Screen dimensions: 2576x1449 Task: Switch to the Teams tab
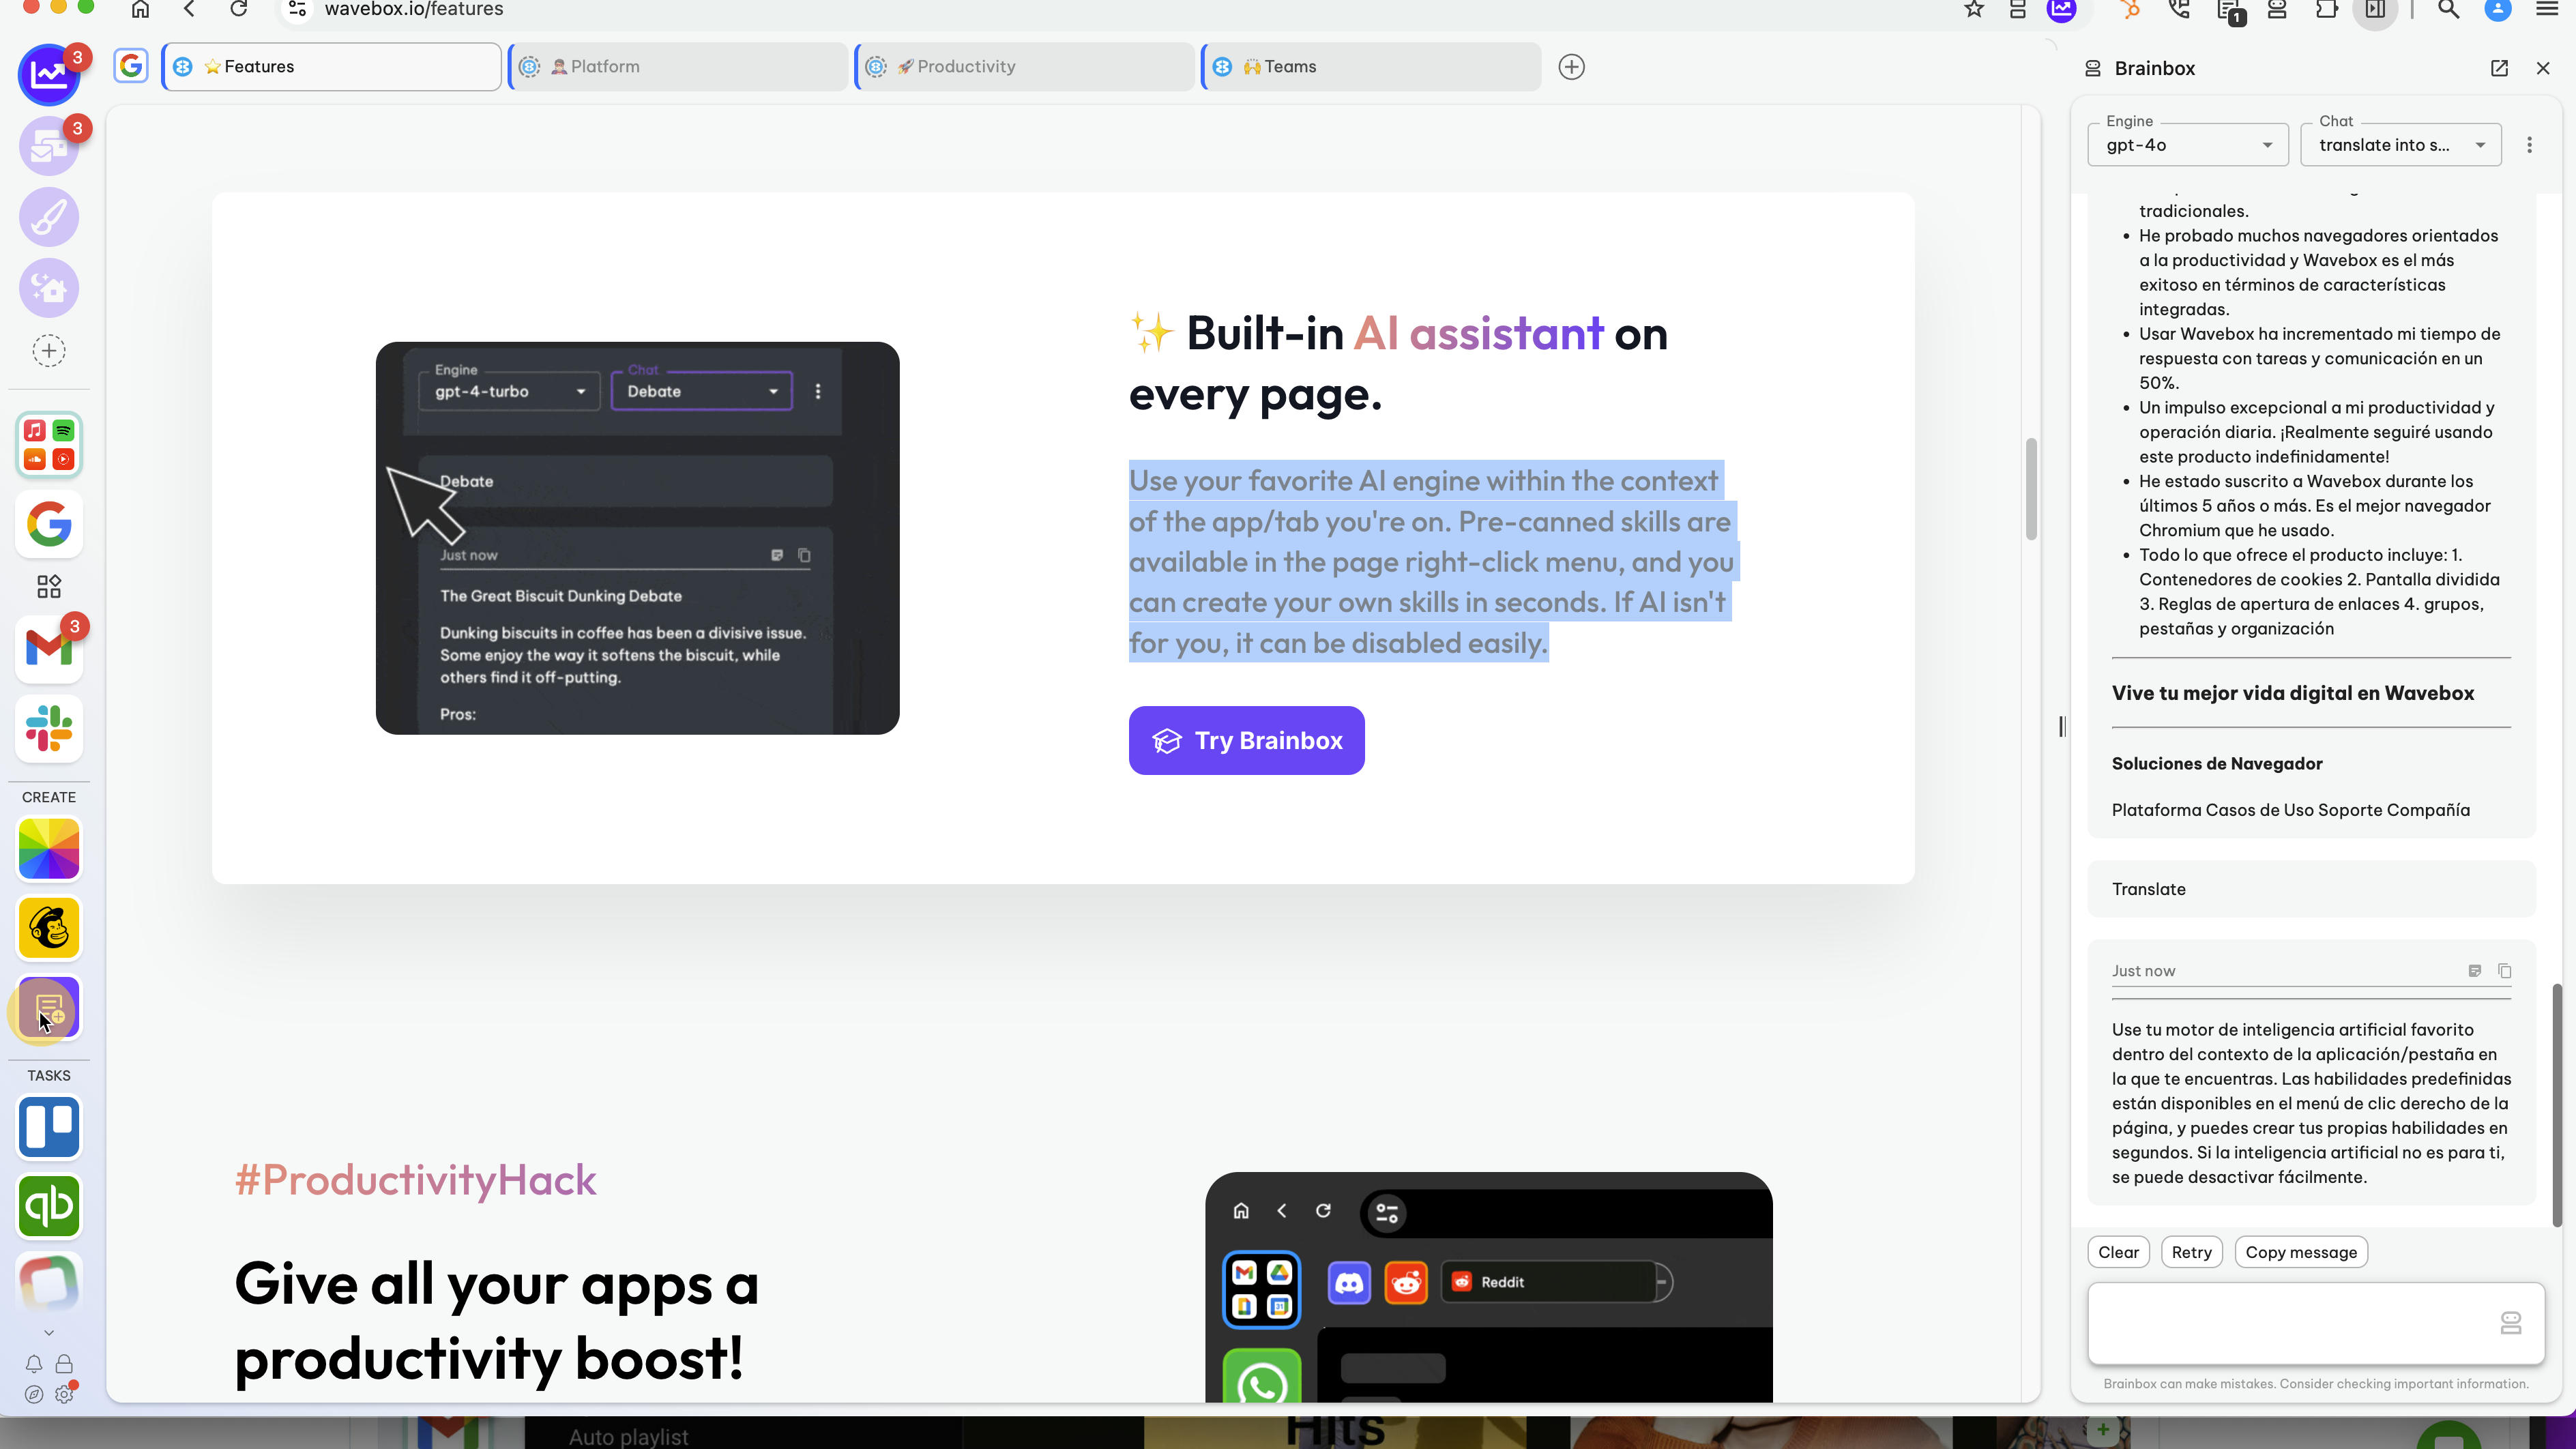(x=1372, y=67)
